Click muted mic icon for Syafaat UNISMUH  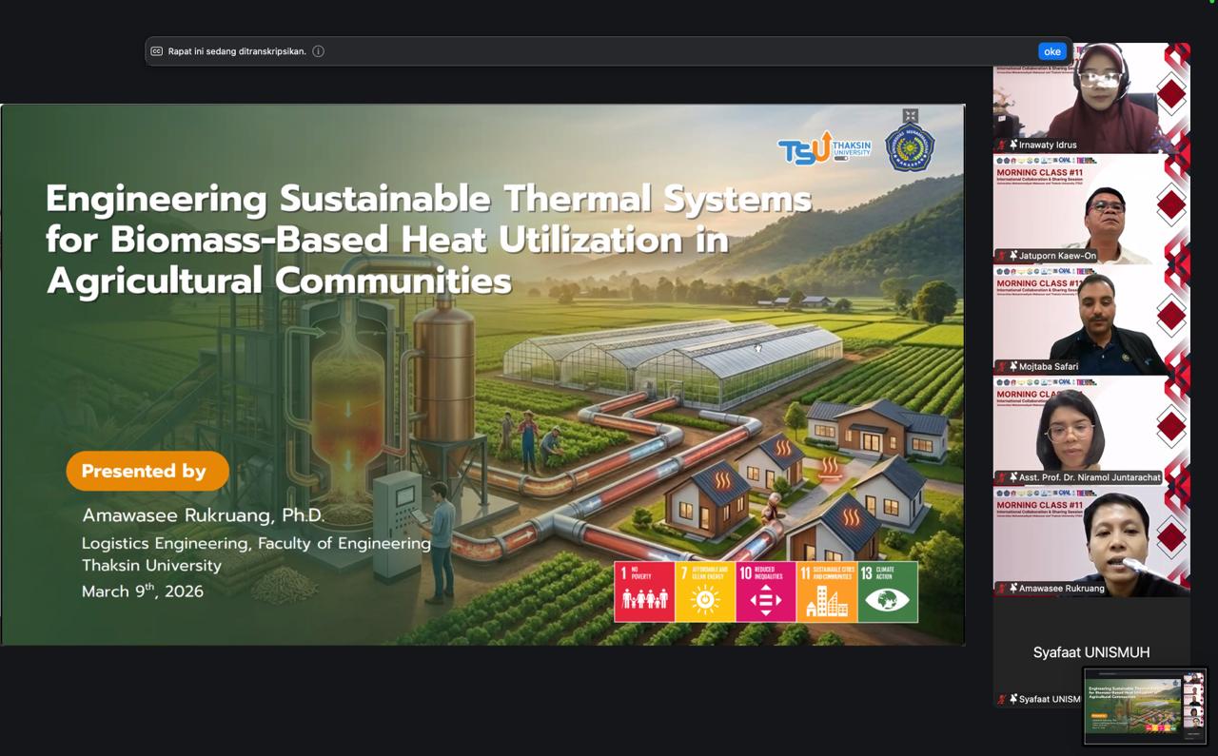[1001, 699]
